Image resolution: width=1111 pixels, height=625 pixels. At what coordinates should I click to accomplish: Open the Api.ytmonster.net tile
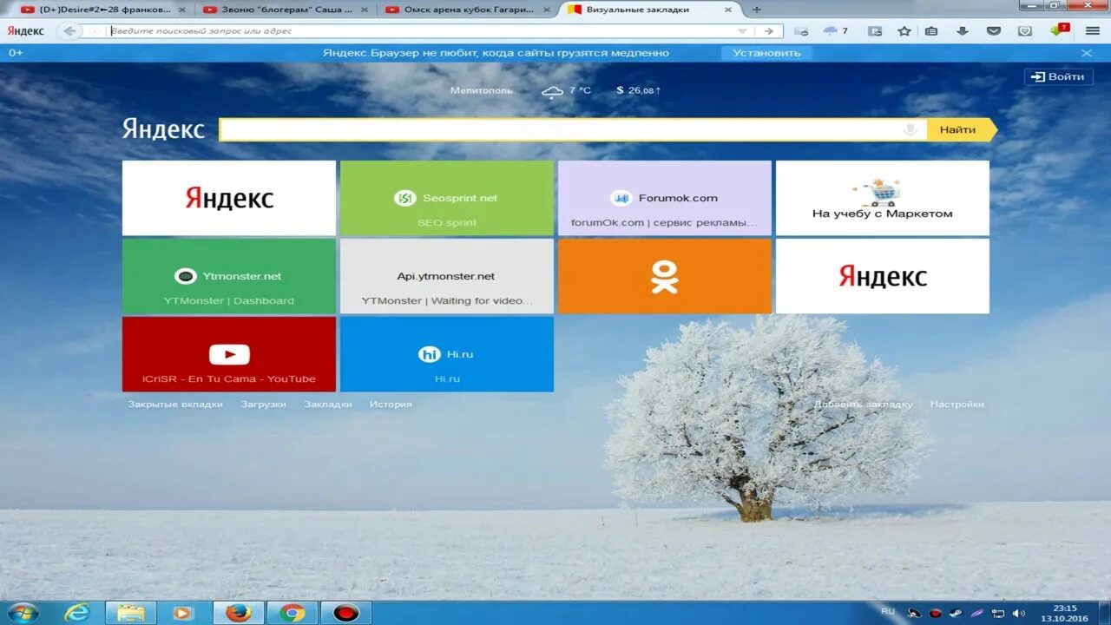coord(447,276)
